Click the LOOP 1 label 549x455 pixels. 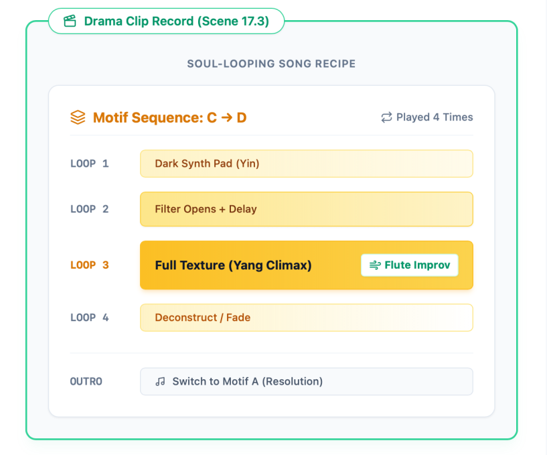coord(90,164)
